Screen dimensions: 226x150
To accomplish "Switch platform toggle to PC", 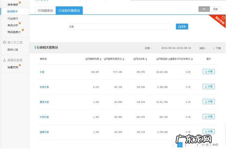I will pos(204,9).
